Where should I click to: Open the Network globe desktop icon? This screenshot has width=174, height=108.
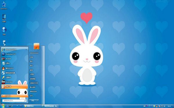click(x=4, y=31)
